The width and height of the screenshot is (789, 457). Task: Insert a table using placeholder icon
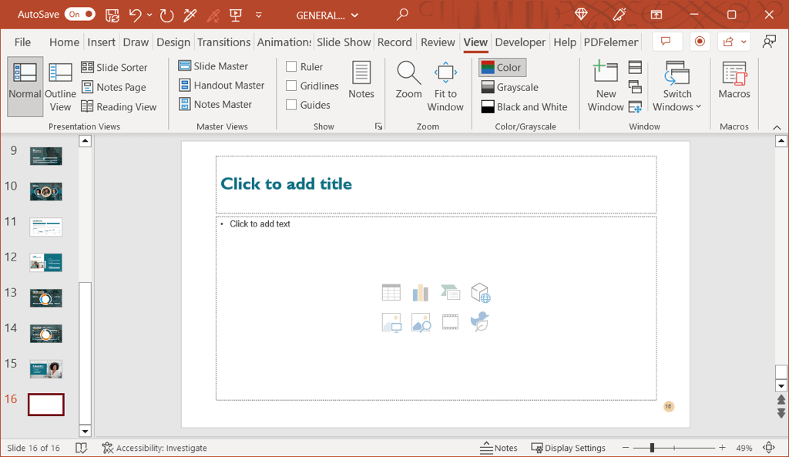click(x=391, y=292)
